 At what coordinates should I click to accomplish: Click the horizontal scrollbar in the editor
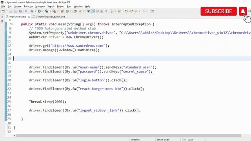(129, 136)
